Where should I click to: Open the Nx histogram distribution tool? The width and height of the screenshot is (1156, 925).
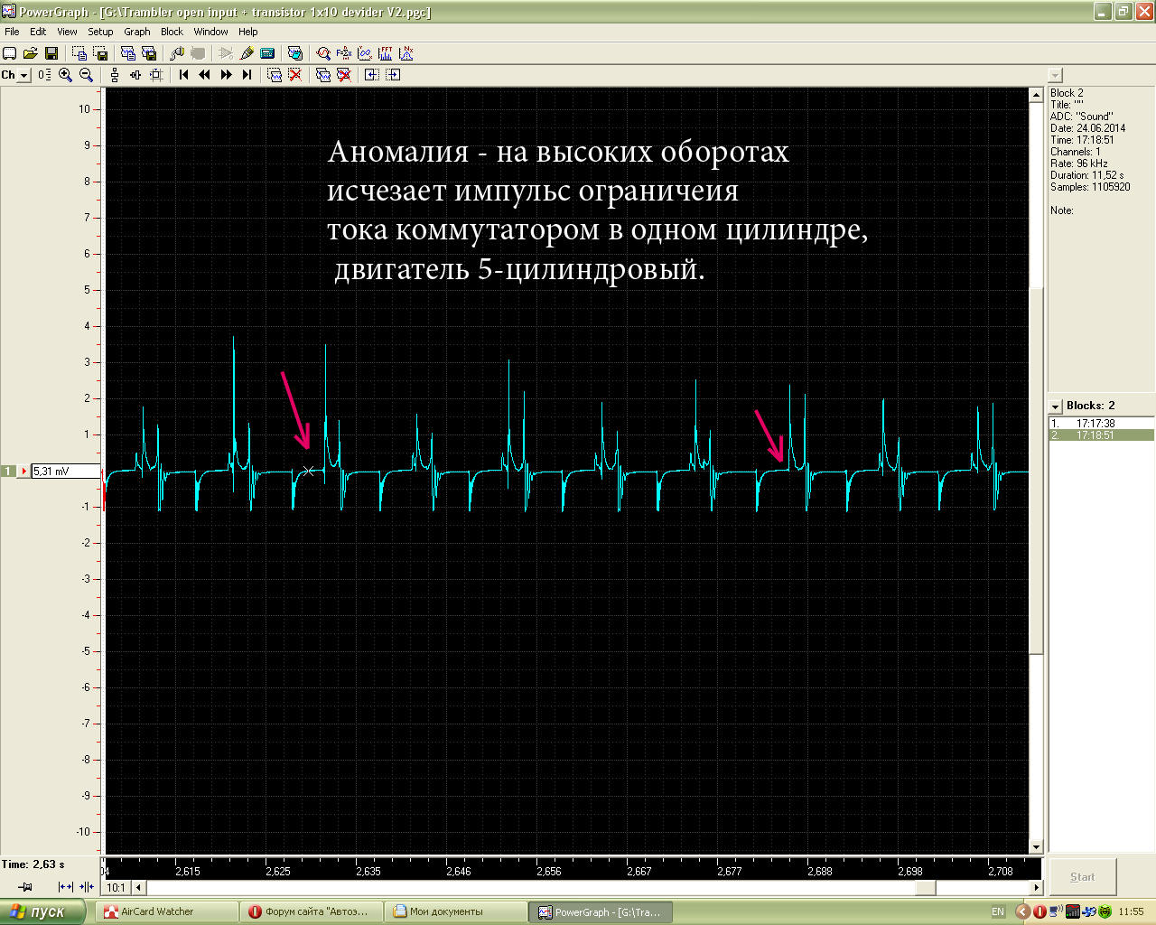tap(406, 53)
